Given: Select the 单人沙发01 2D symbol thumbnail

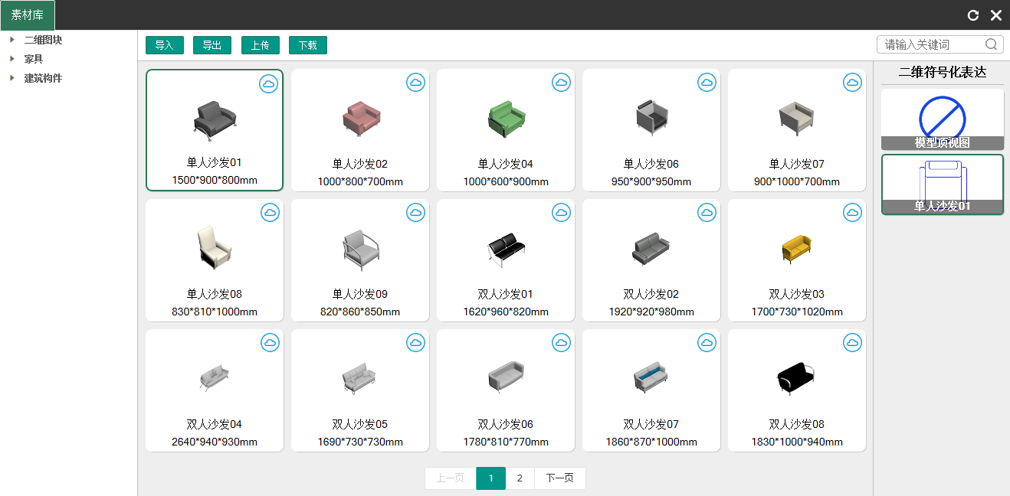Looking at the screenshot, I should tap(942, 184).
